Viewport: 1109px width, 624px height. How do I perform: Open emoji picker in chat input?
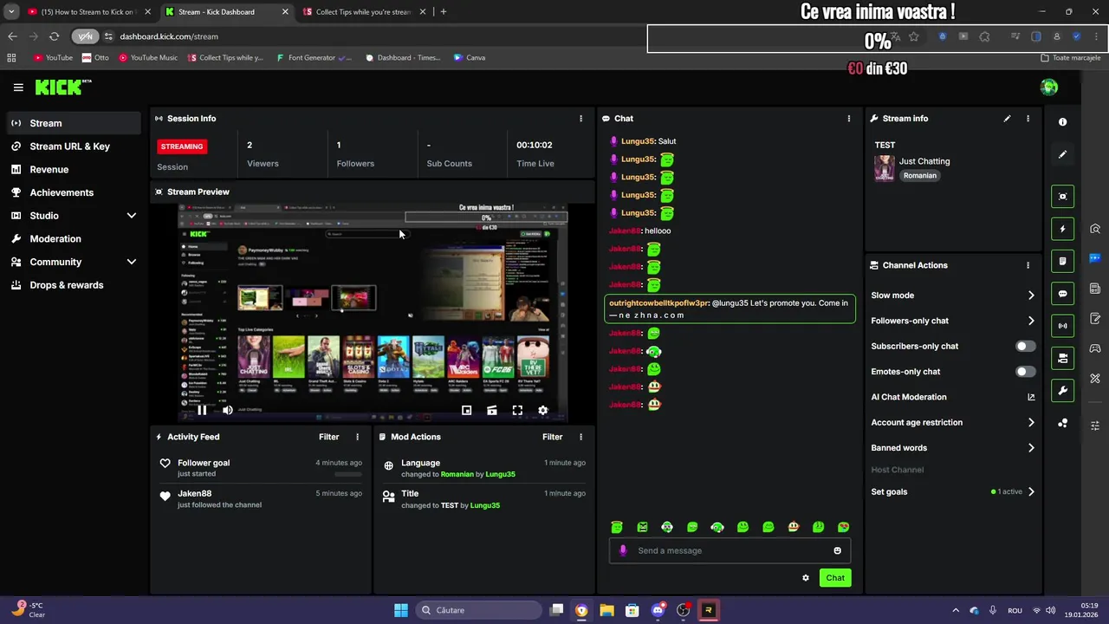point(837,550)
